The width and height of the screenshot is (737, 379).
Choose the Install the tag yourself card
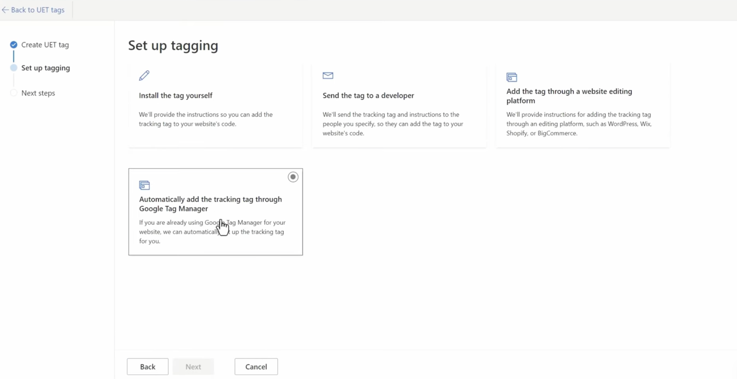pyautogui.click(x=215, y=106)
